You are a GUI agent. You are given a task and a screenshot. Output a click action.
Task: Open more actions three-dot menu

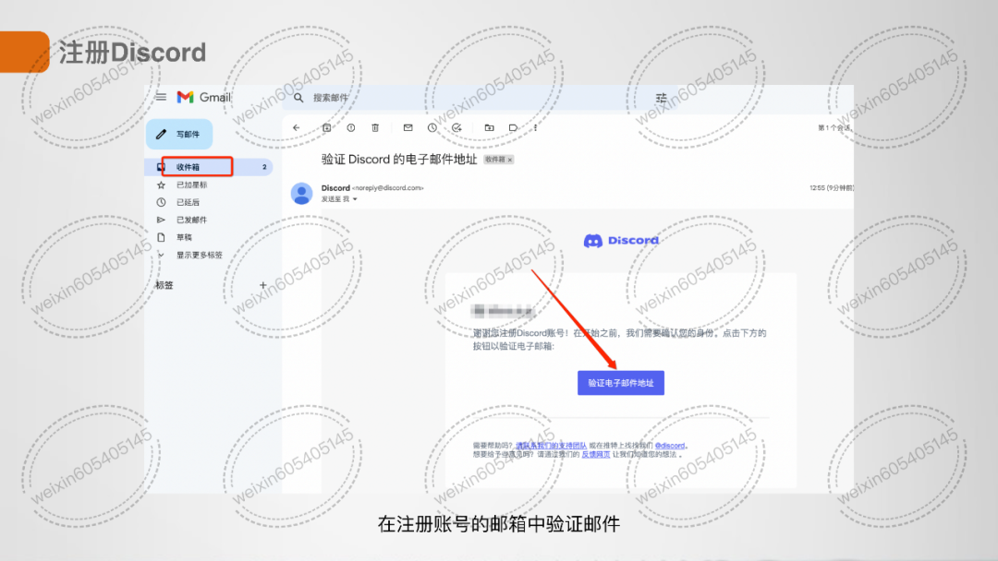click(535, 127)
